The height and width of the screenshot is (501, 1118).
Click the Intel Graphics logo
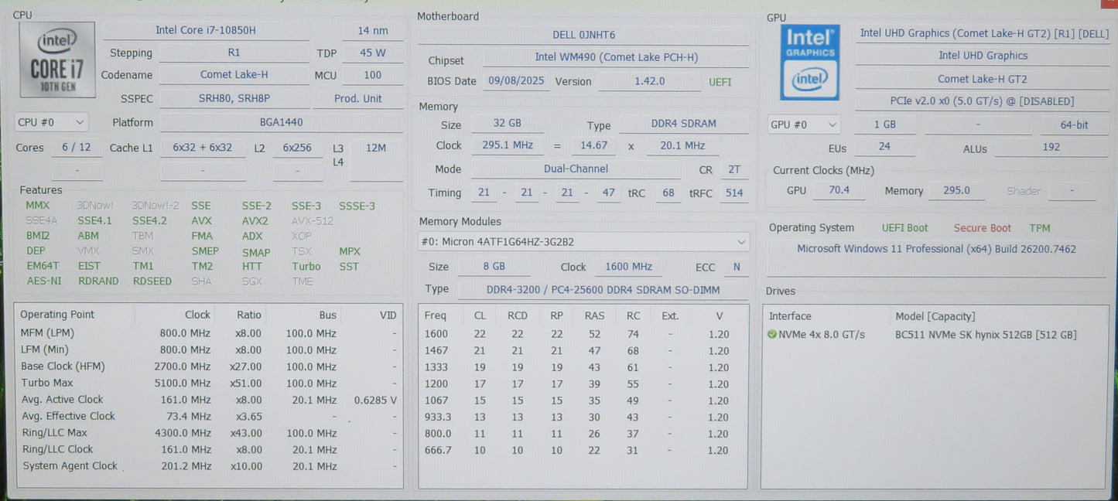click(809, 63)
